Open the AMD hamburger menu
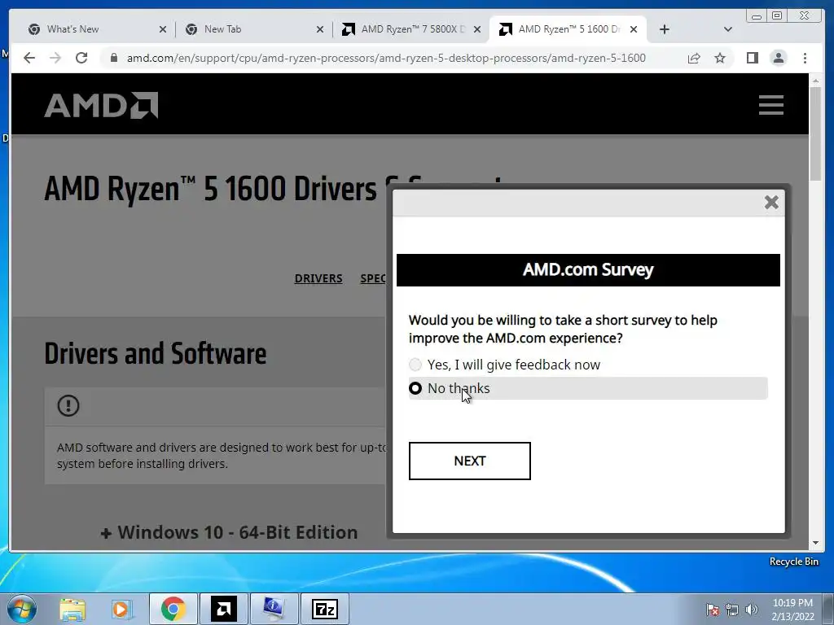The image size is (834, 625). tap(771, 105)
